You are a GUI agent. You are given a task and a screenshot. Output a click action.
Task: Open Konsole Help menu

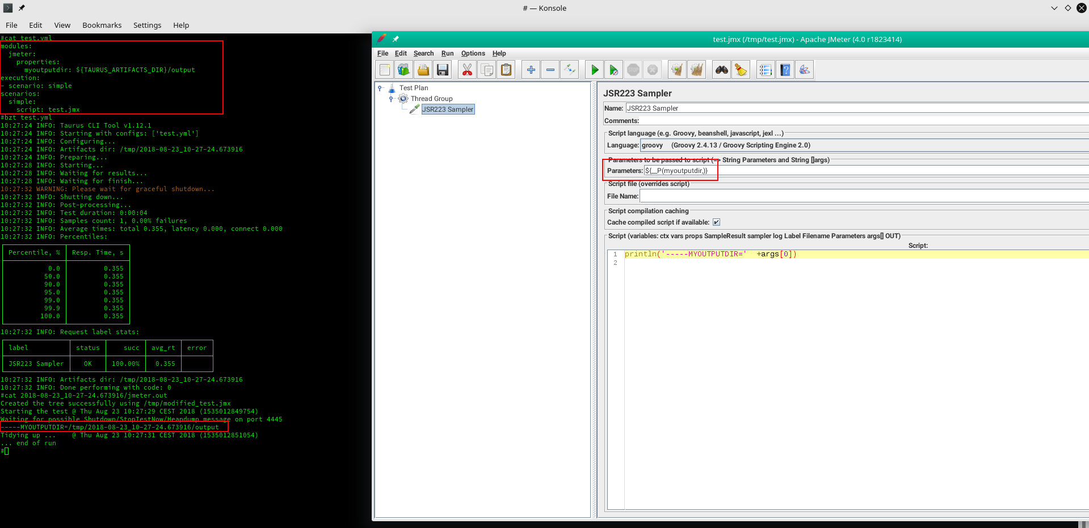coord(181,25)
